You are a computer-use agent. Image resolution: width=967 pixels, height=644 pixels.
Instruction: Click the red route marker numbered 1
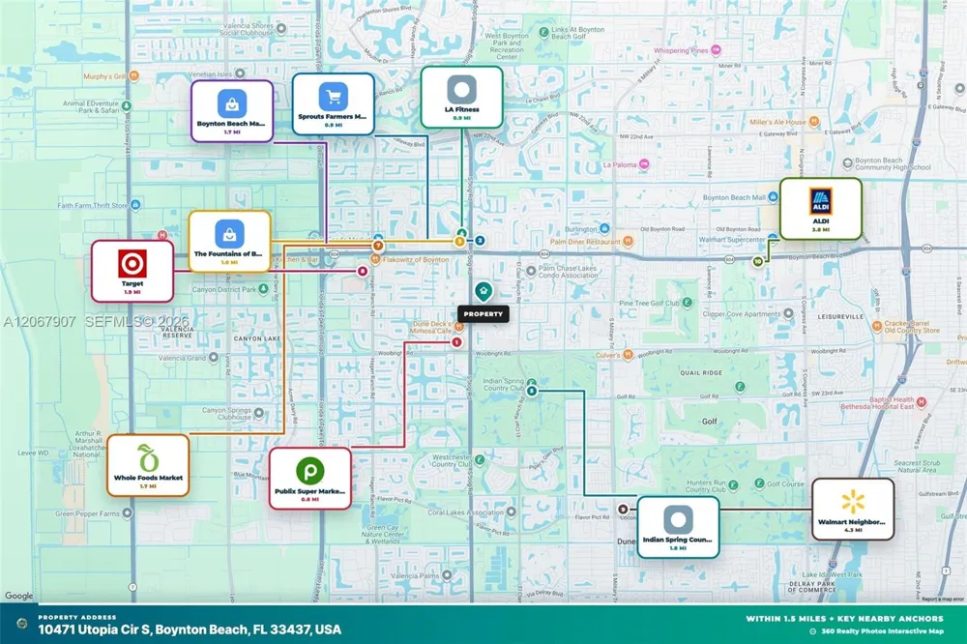point(456,341)
